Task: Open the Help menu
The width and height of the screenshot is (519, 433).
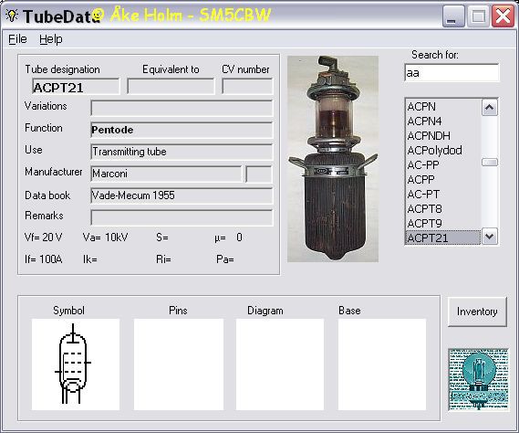Action: tap(51, 39)
